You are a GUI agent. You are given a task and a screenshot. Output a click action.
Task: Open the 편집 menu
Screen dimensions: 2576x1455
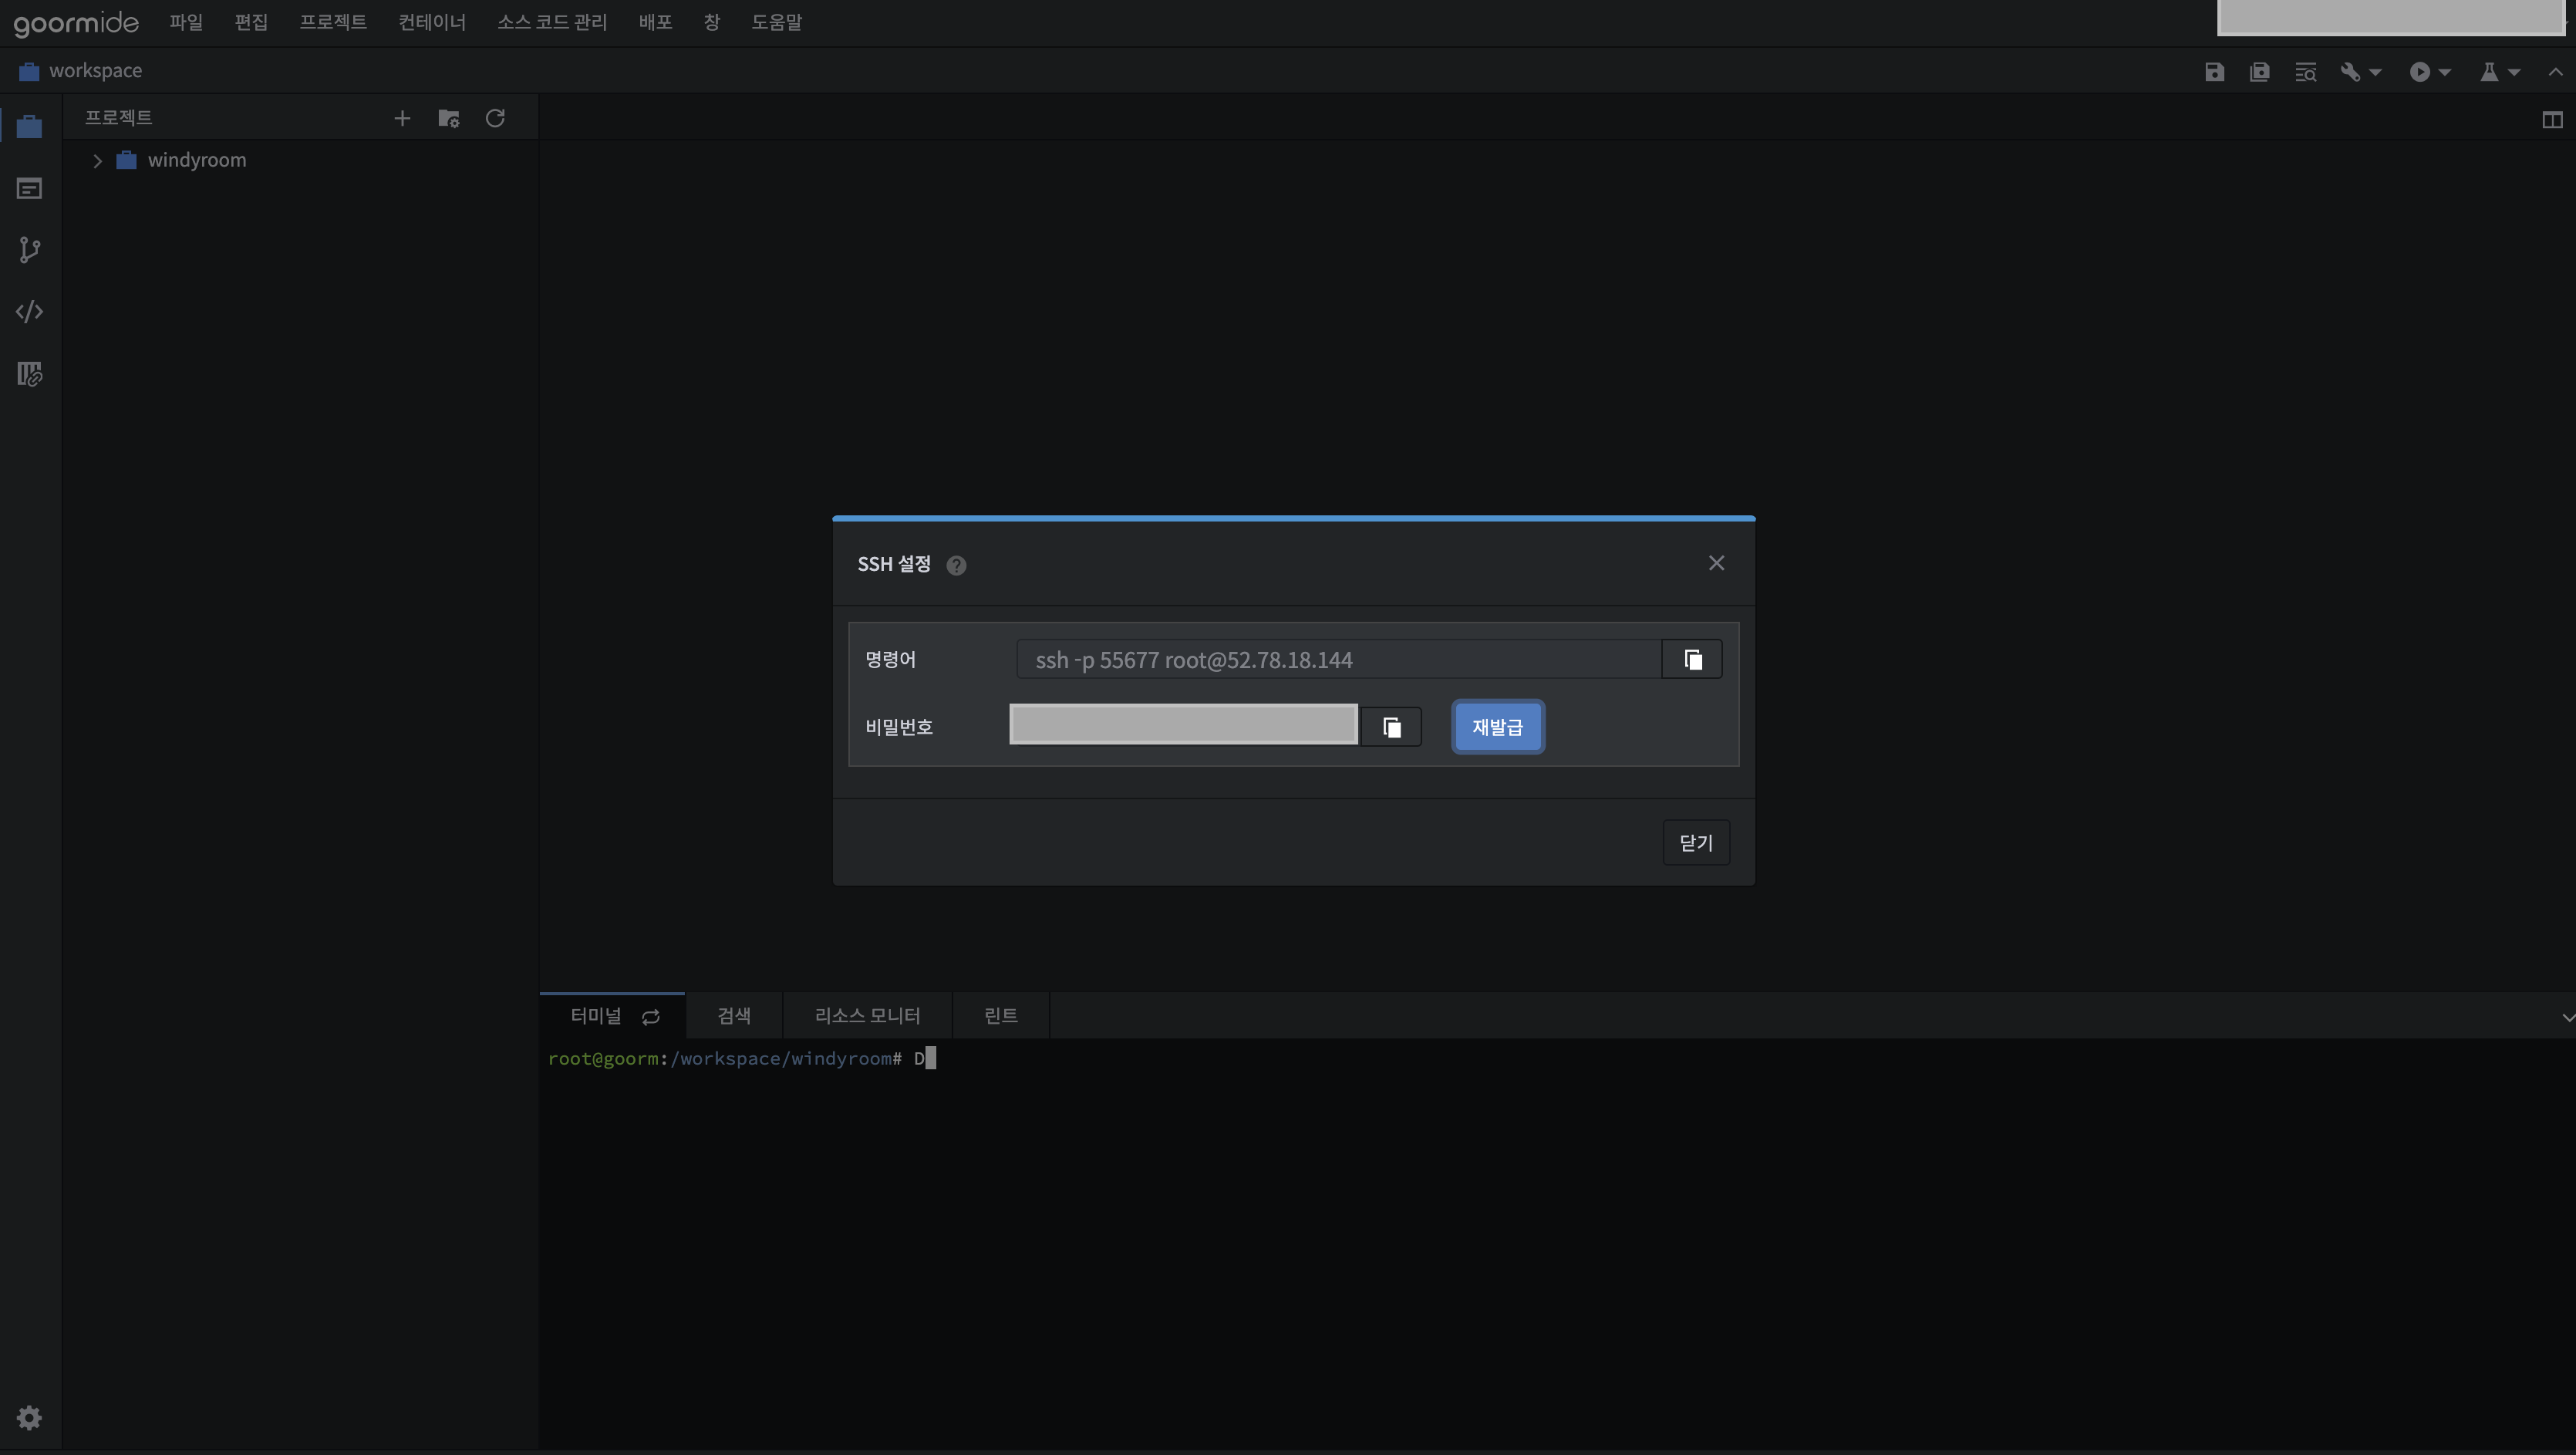(x=251, y=22)
